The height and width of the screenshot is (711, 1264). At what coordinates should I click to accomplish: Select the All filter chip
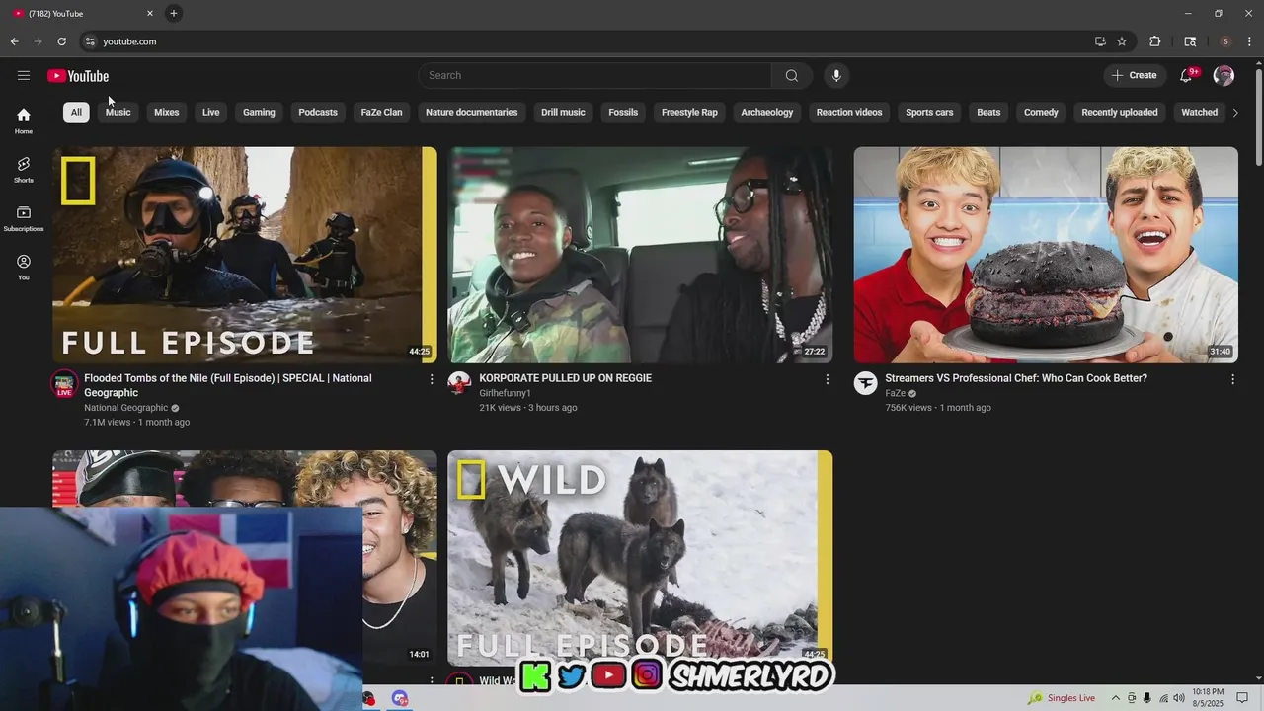click(x=76, y=112)
